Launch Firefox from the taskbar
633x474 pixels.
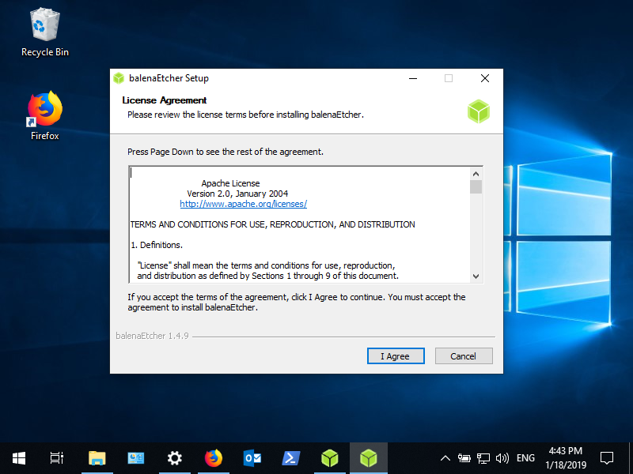214,458
